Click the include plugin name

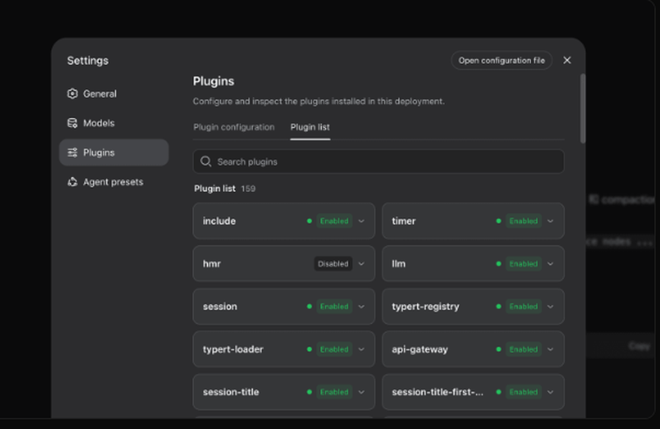[219, 221]
